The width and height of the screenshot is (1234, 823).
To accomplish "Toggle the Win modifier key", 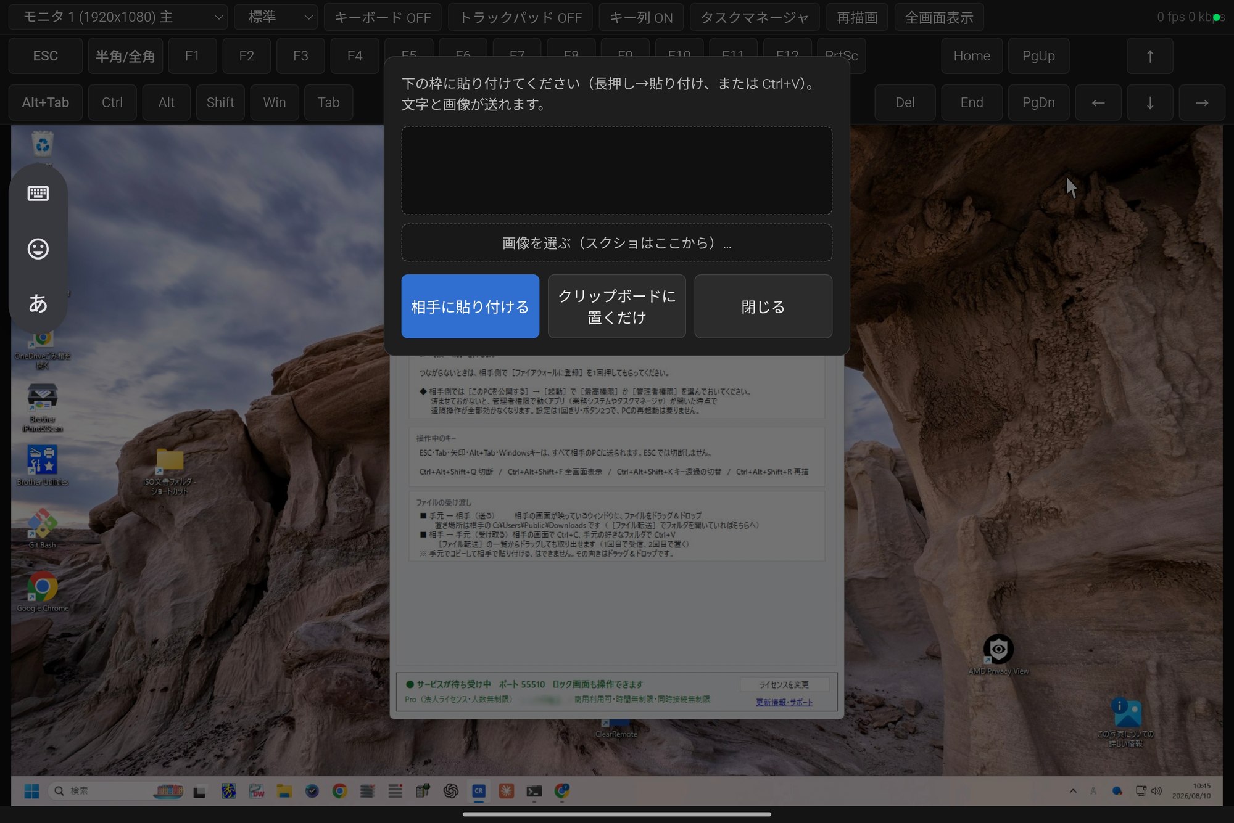I will (275, 102).
